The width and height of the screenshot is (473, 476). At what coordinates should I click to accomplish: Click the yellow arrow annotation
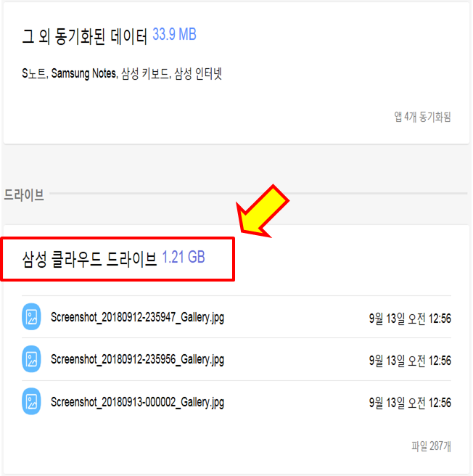(x=263, y=211)
